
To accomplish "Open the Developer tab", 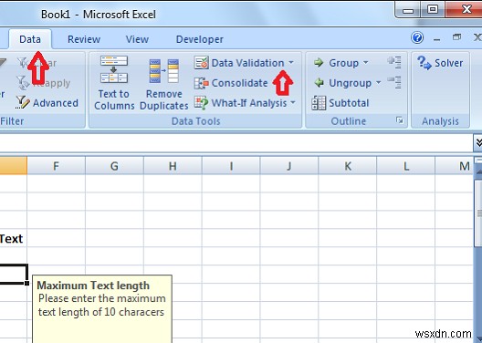I will [200, 39].
